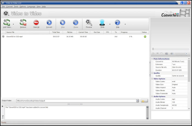Open the Add Video dropdown arrow
The height and width of the screenshot is (126, 192).
point(13,24)
